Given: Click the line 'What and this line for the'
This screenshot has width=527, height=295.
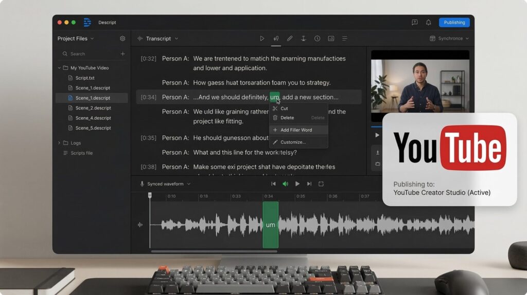Looking at the screenshot, I should (x=245, y=152).
